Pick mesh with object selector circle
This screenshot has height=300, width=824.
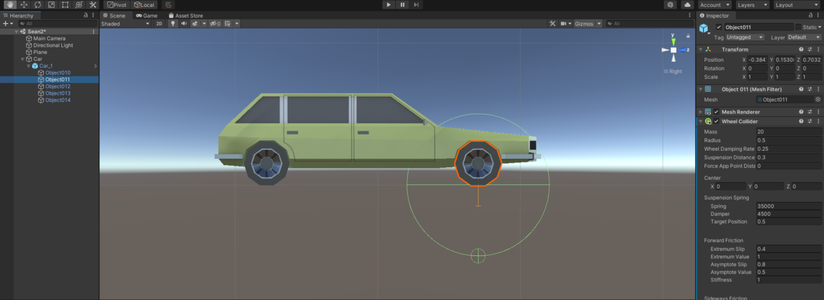pyautogui.click(x=818, y=99)
